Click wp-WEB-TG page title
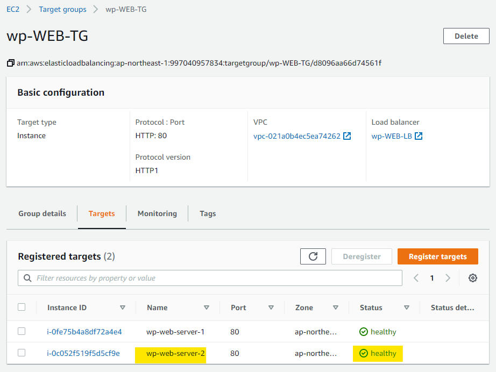 point(47,35)
